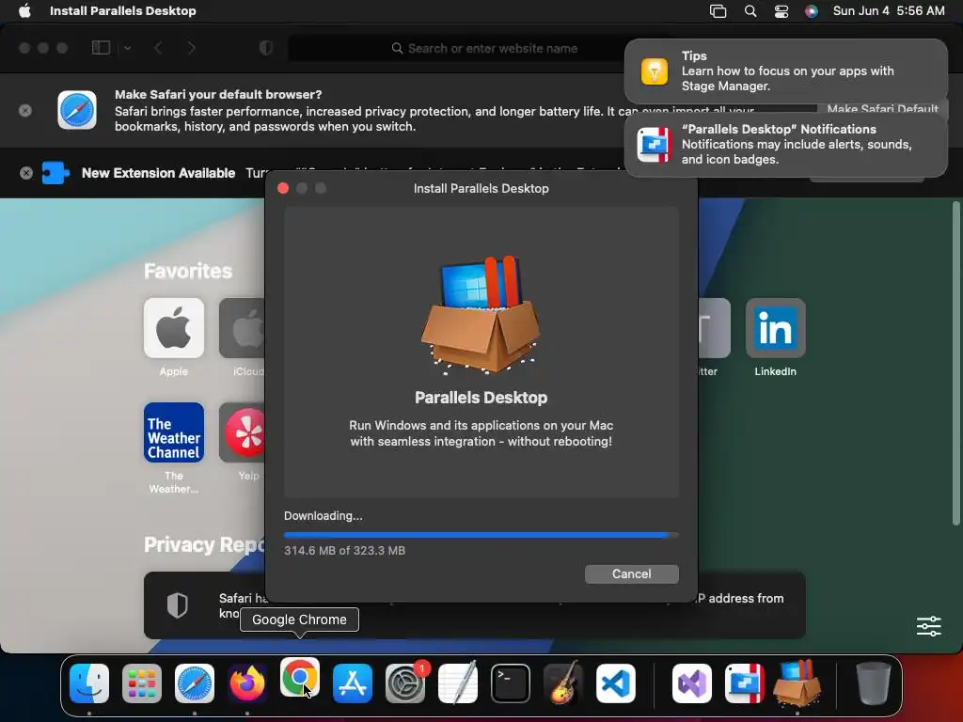Click the Privacy Report shield icon
This screenshot has width=963, height=722.
(x=178, y=605)
